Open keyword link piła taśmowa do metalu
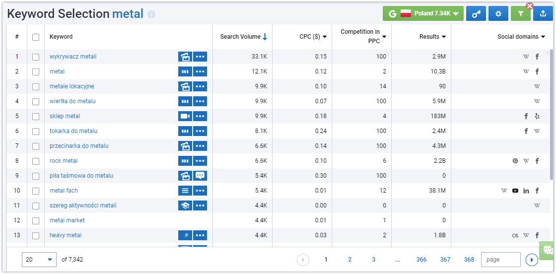Screen dimensions: 556x274 tap(81, 176)
